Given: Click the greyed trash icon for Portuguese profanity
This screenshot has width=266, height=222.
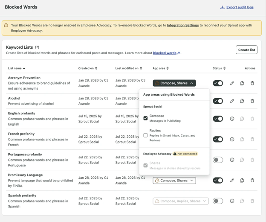Looking at the screenshot, I should click(x=252, y=160).
